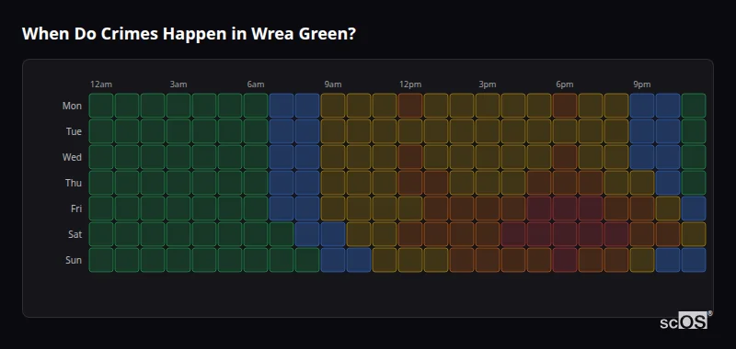Select the Monday 12am heatmap cell
Image resolution: width=736 pixels, height=349 pixels.
101,106
